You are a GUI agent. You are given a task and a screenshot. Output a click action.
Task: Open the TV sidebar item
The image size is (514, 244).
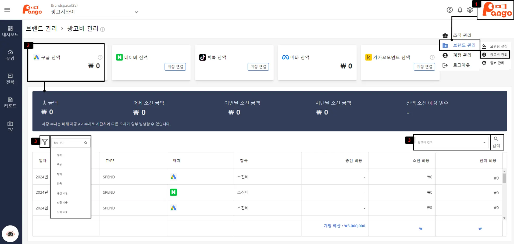10,126
